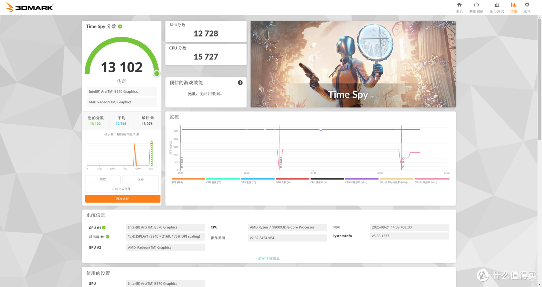
Task: Click the DISPLAY1 3840 × 2160 value
Action: [166, 237]
